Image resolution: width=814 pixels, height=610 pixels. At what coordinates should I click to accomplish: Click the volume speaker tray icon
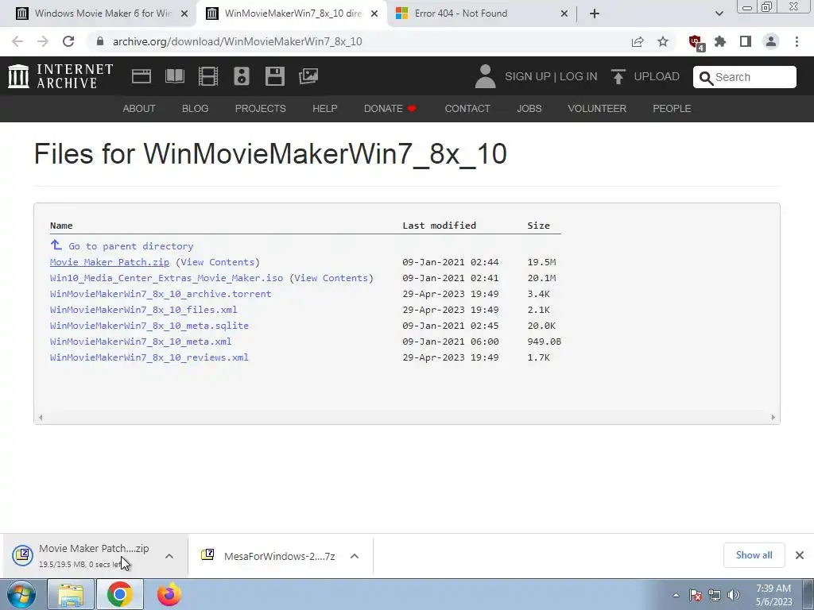click(x=734, y=595)
